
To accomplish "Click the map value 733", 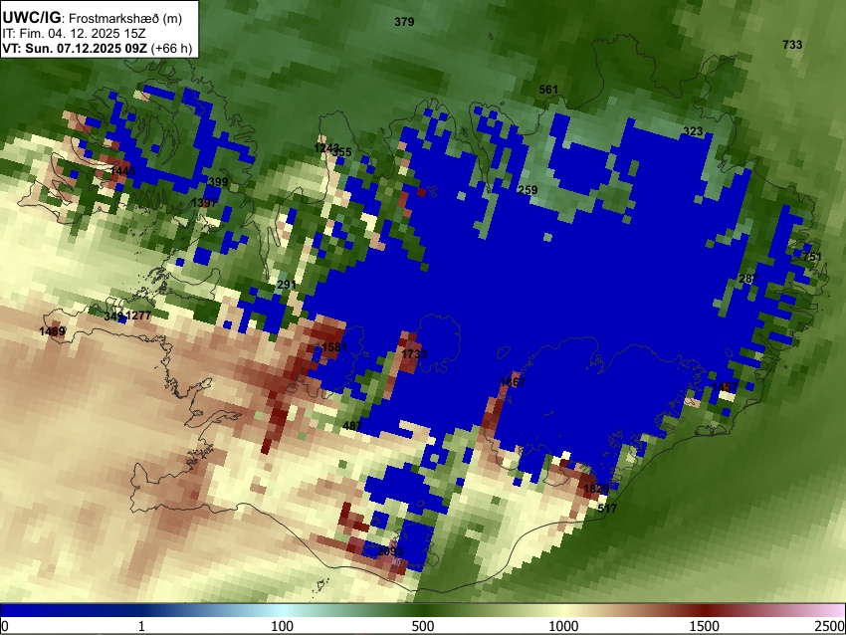I will tap(792, 45).
